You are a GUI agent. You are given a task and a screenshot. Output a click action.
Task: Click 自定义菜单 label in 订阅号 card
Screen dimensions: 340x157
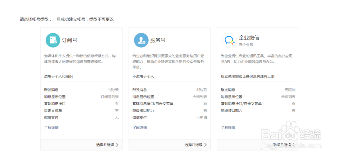[x=53, y=110]
